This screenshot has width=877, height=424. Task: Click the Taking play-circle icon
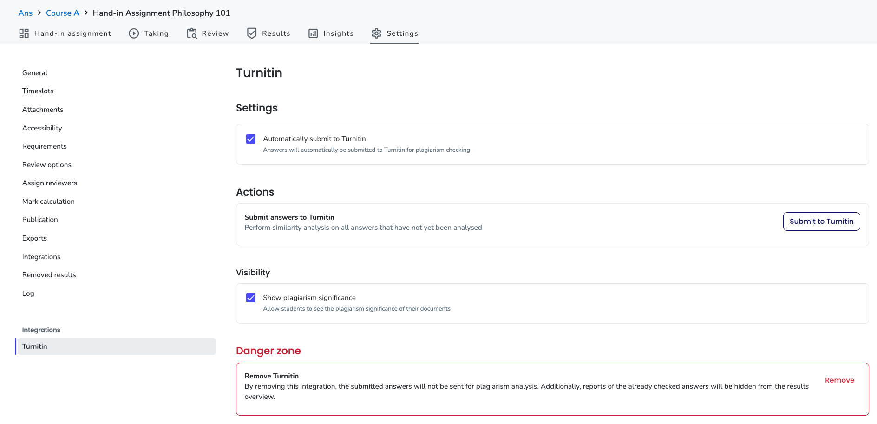click(134, 33)
